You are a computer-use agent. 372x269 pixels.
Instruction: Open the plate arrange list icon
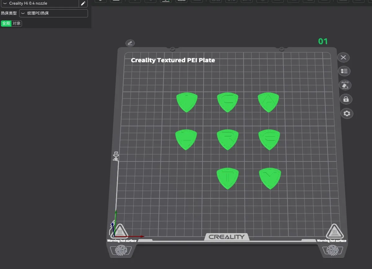pos(344,71)
